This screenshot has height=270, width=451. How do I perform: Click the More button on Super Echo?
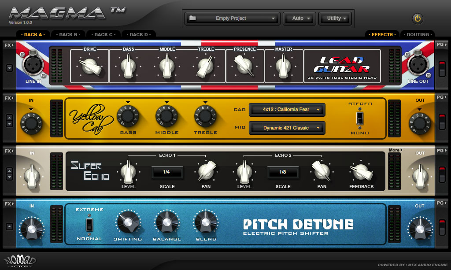pos(394,150)
